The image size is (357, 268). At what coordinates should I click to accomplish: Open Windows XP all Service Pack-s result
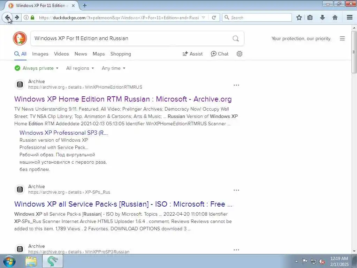(123, 204)
